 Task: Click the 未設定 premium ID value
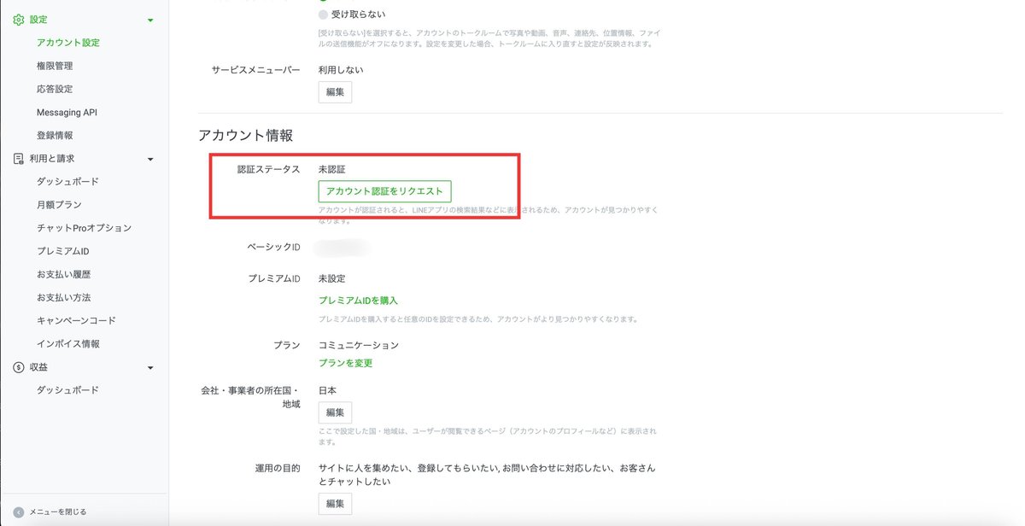(x=331, y=278)
